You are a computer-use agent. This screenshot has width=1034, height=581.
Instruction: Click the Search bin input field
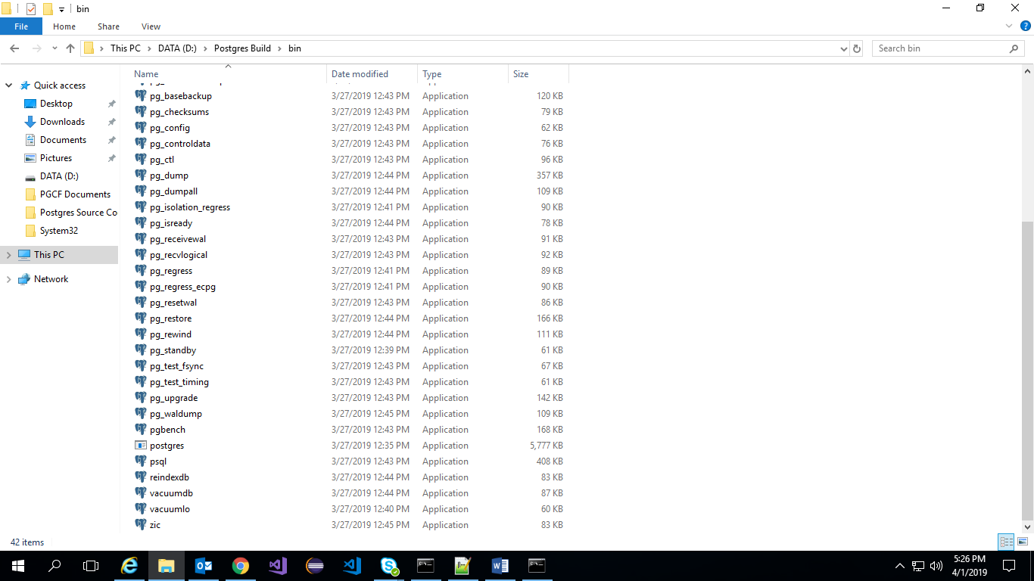pos(939,48)
